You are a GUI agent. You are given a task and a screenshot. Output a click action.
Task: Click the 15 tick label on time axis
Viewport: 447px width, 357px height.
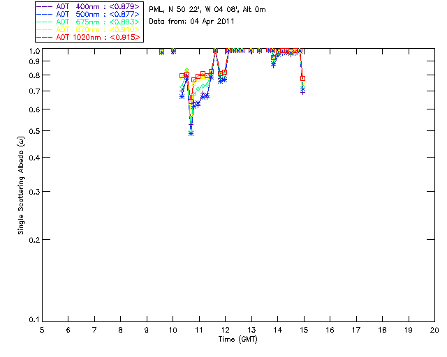304,330
